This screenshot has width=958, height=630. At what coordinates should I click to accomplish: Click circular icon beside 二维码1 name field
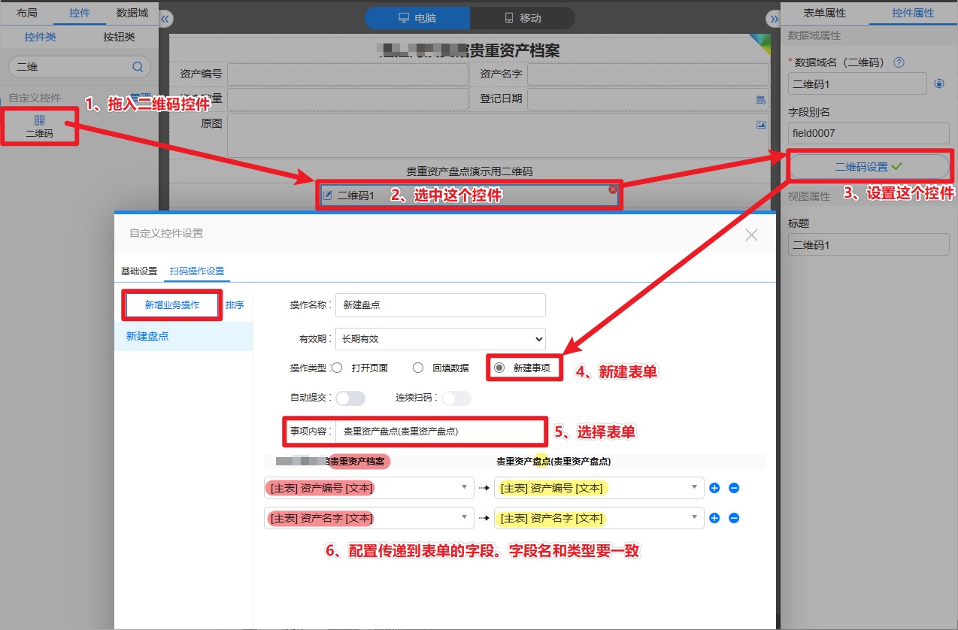(938, 83)
